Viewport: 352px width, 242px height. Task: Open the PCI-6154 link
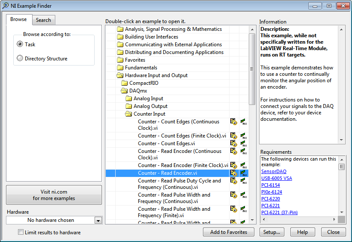point(271,185)
